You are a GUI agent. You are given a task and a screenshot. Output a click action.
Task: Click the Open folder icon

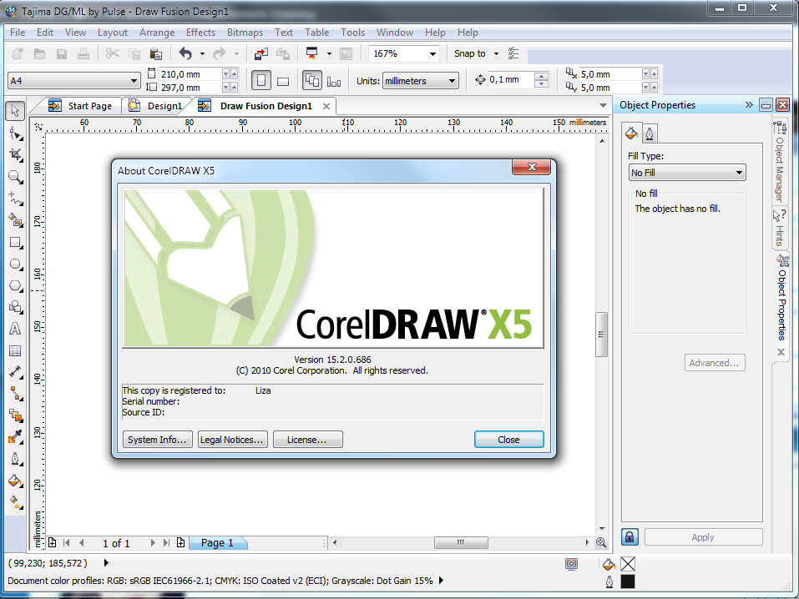click(40, 53)
